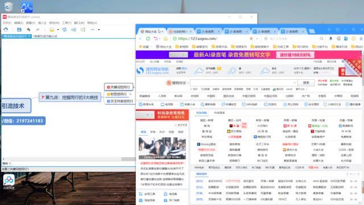Bookmark the page with the address bar star
Screen dimensions: 364x205
tap(251, 39)
